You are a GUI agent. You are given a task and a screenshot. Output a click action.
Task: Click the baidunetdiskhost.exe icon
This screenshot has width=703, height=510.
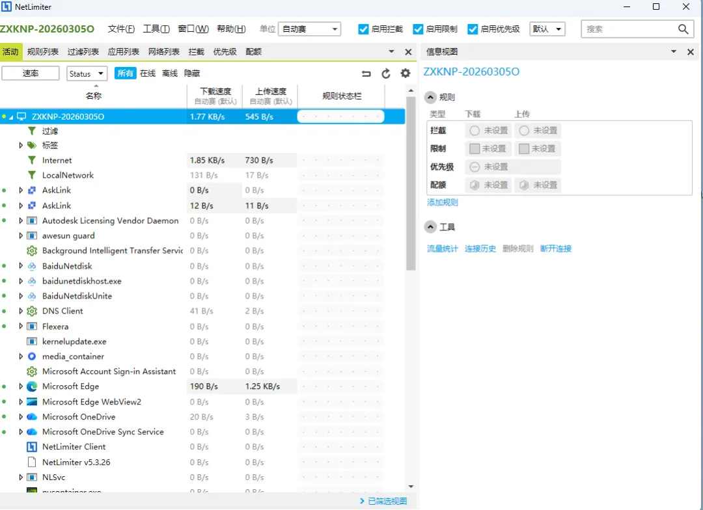point(32,281)
